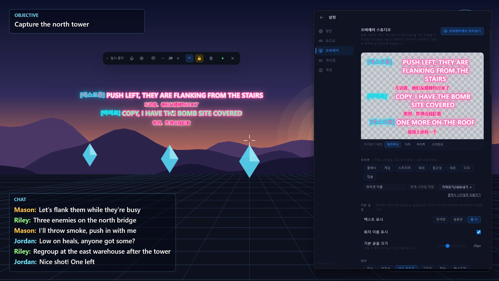Select the 오버레이 settings tab
Viewport: 499px width, 281px height.
coord(334,50)
